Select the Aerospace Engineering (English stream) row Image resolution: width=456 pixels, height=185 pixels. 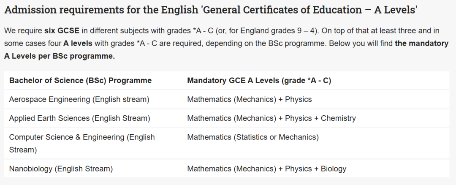click(x=227, y=100)
